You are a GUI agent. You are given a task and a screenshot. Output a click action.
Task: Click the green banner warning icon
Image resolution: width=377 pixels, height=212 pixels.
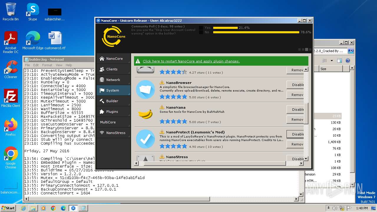click(138, 61)
